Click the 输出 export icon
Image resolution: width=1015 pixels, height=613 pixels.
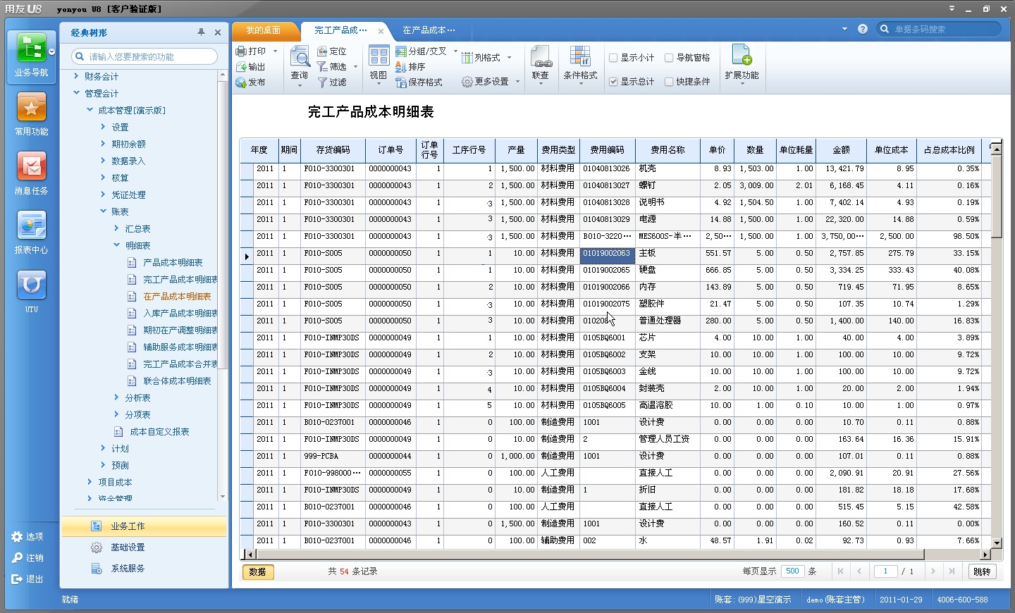click(x=241, y=67)
